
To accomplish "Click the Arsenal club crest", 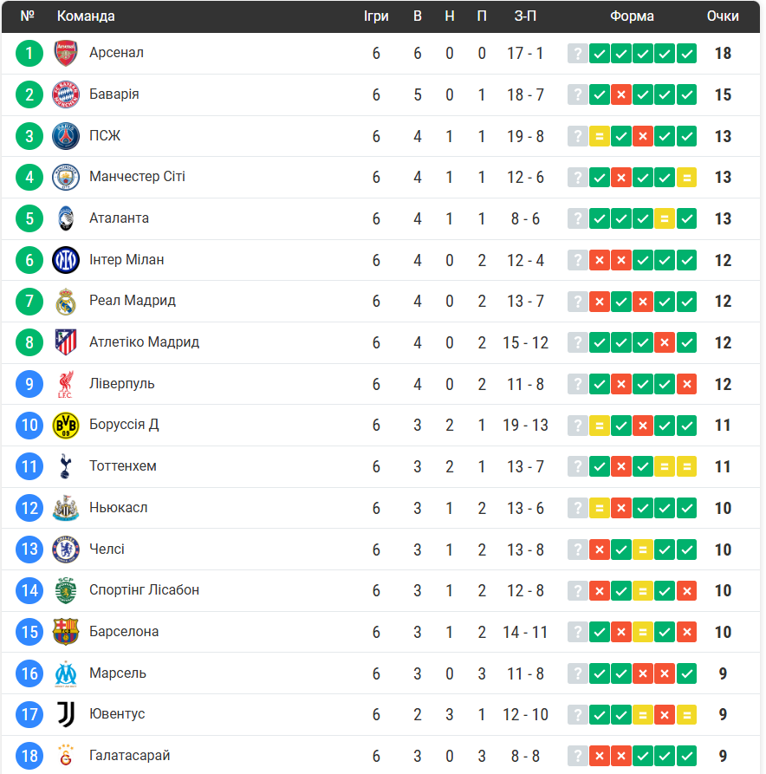I will coord(66,54).
